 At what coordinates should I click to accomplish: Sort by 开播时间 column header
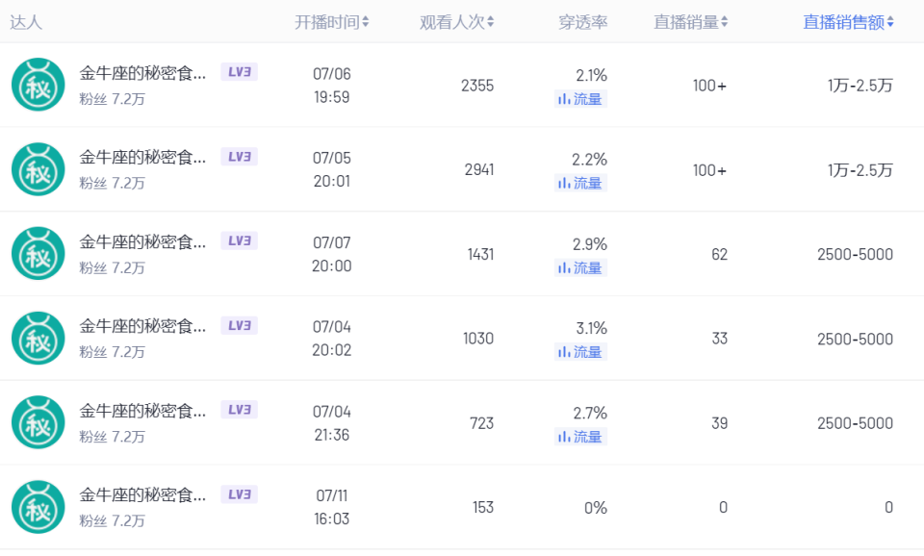click(332, 22)
